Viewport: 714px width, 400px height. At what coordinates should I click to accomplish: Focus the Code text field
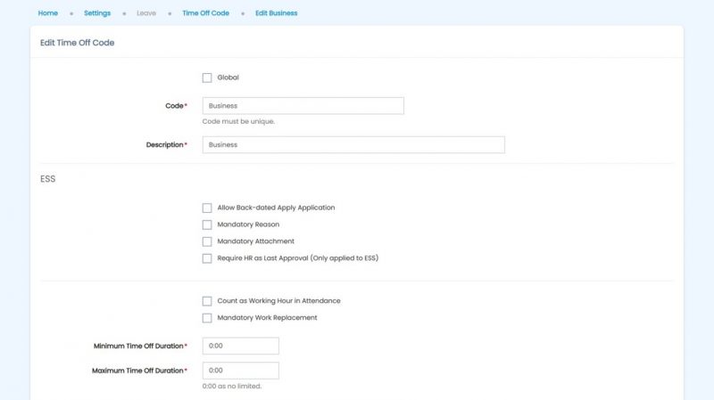pos(303,106)
